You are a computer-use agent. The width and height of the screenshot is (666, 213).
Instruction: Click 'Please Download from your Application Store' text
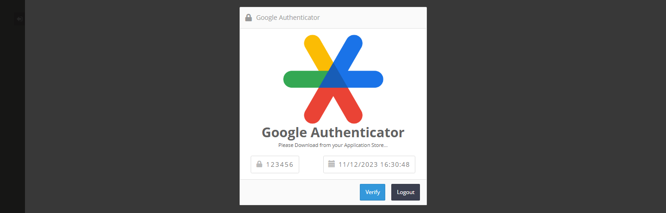point(333,145)
